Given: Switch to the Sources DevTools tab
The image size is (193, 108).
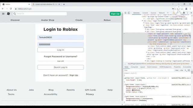Looking at the screenshot, I should (153, 13).
